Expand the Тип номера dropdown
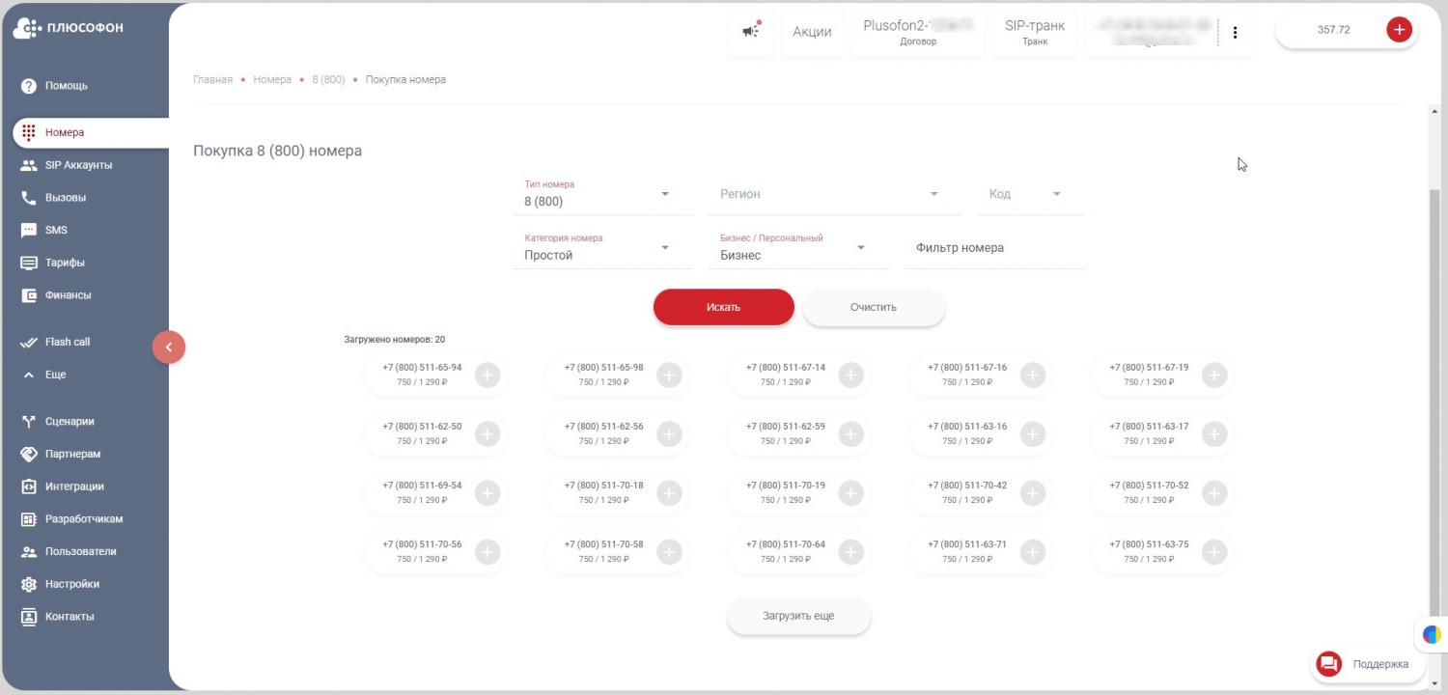 tap(664, 195)
